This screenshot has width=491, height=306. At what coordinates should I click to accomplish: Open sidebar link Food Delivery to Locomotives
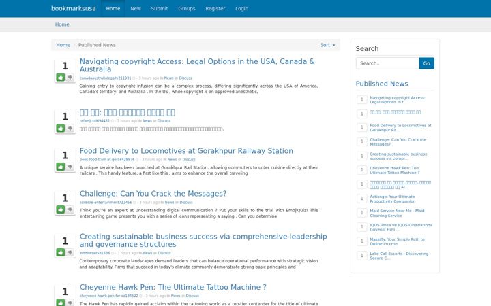(400, 127)
